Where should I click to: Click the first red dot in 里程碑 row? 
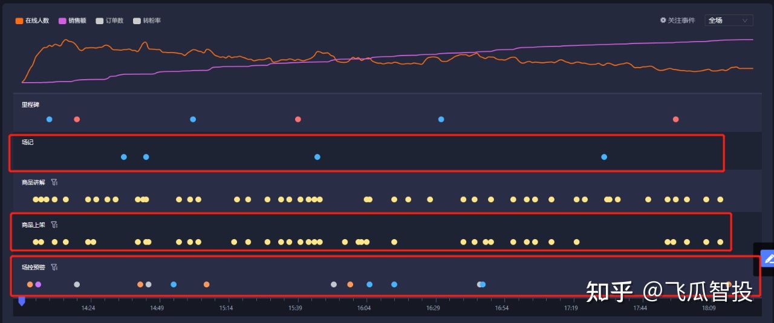[77, 120]
